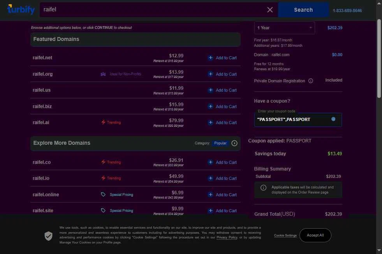The height and width of the screenshot is (254, 382).
Task: Plus icon to add raifel.co
Action: pyautogui.click(x=211, y=162)
